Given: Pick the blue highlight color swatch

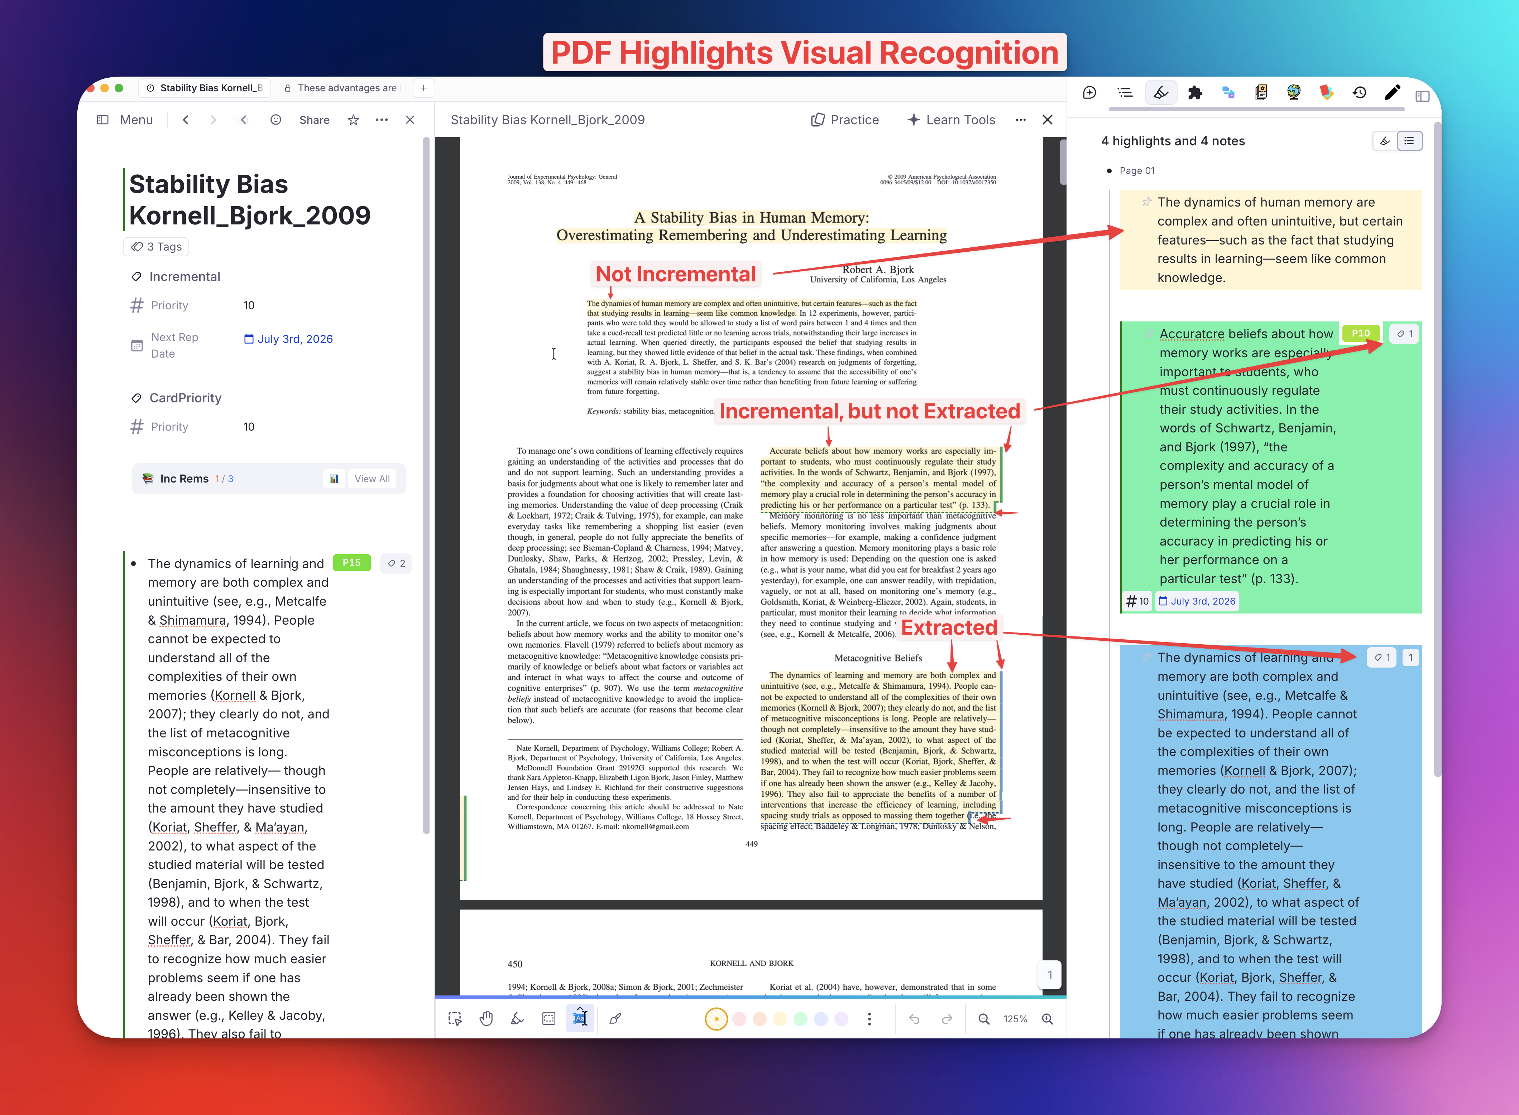Looking at the screenshot, I should point(821,1018).
